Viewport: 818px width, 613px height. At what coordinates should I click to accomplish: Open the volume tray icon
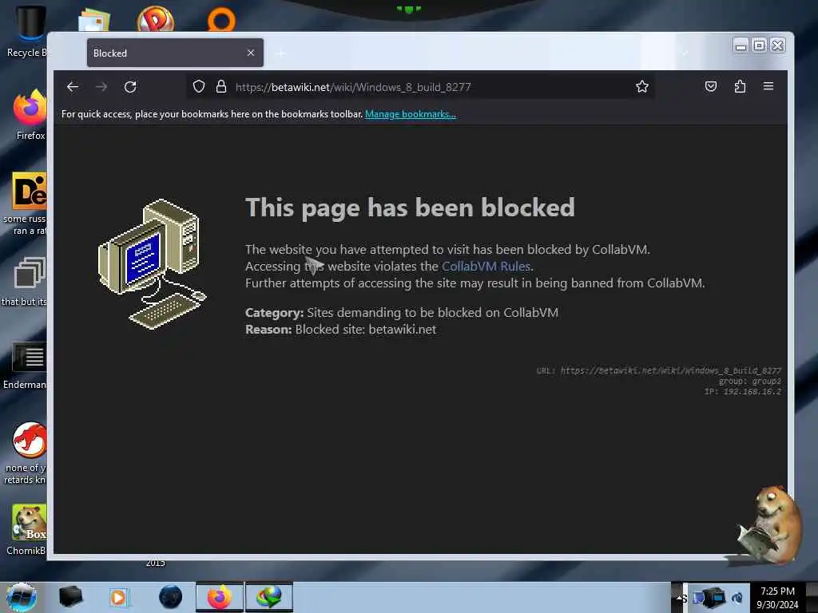pos(737,599)
